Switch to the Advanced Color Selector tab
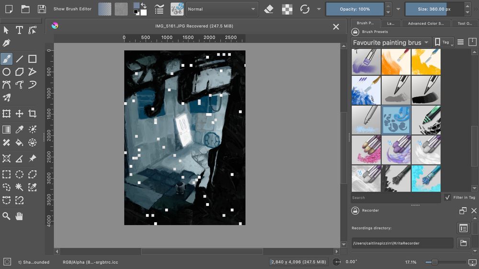Viewport: 479px width, 269px height. point(426,23)
